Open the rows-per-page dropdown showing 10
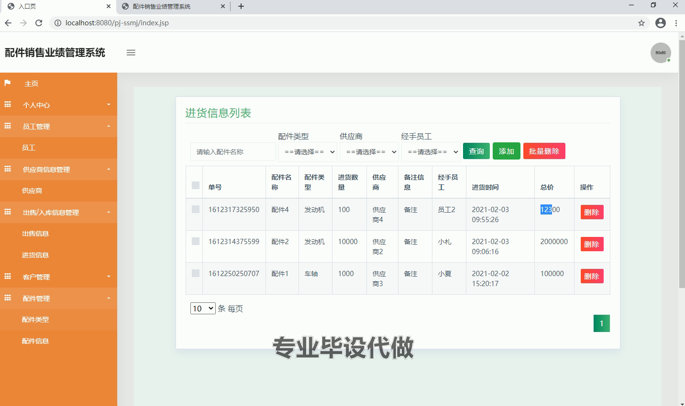Viewport: 685px width, 406px height. tap(203, 309)
